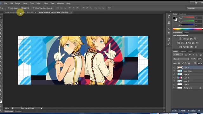Lock transparent pixels in Layers panel

[x=179, y=63]
